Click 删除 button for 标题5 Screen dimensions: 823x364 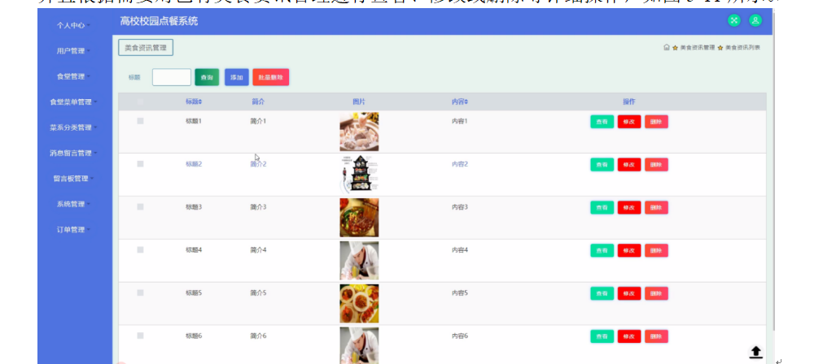click(657, 293)
